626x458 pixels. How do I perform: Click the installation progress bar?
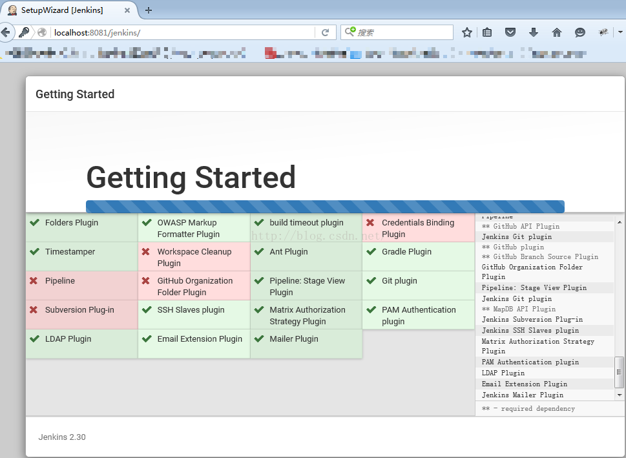tap(325, 207)
